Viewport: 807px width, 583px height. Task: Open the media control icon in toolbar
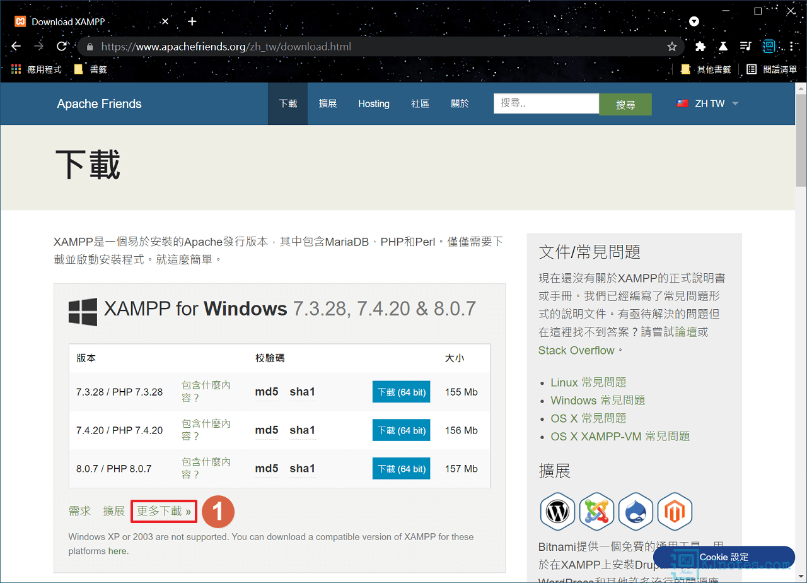[746, 46]
